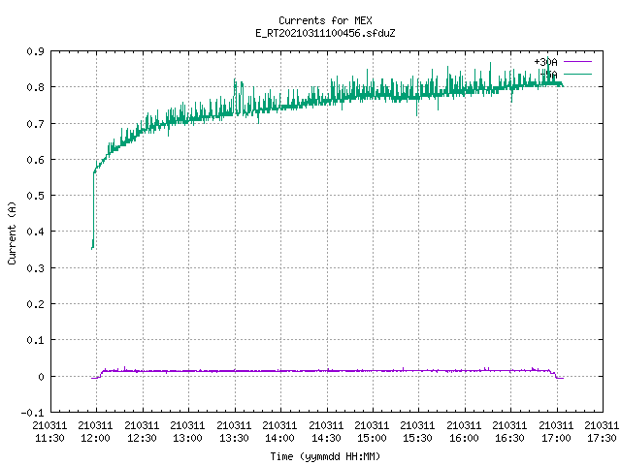Image resolution: width=621 pixels, height=465 pixels.
Task: Click the "Time (yymmdd HH:MM)" x-axis label
Action: [325, 456]
